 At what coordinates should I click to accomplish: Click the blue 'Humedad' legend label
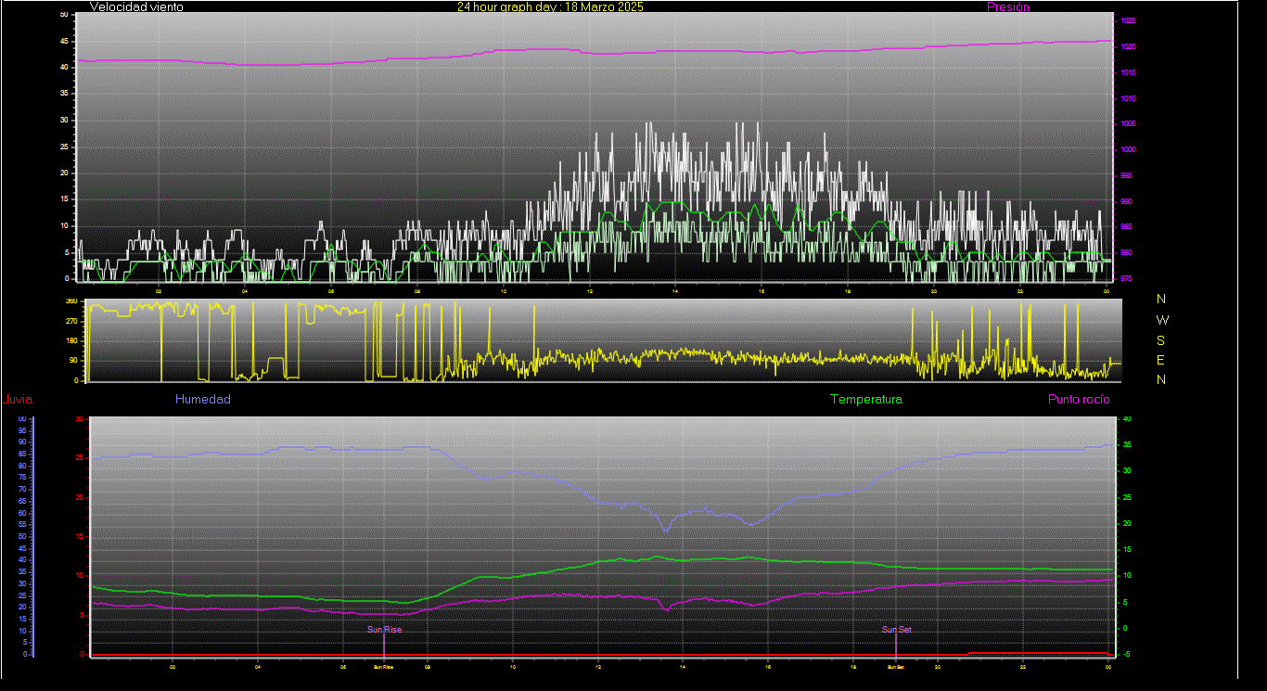click(x=202, y=400)
